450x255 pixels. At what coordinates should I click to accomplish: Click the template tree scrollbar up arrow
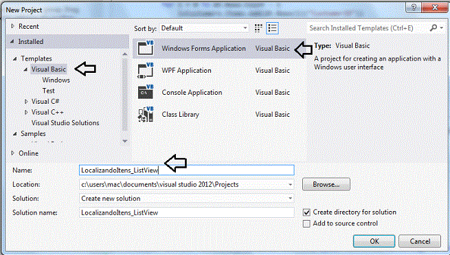point(124,54)
